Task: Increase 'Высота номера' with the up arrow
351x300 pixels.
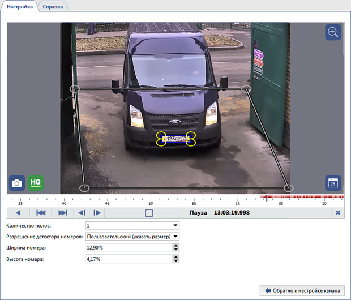Action: pyautogui.click(x=175, y=256)
